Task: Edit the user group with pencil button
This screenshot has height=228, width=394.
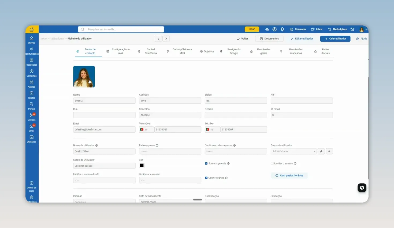Action: [x=321, y=151]
